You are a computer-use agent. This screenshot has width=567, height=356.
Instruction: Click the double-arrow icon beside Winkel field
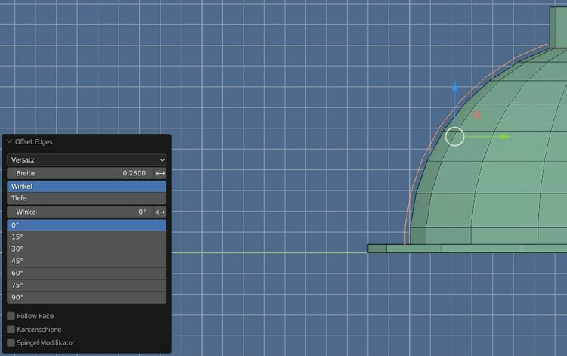[160, 212]
